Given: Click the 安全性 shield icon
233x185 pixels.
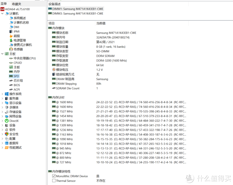Looking at the screenshot, I should pos(7,134).
